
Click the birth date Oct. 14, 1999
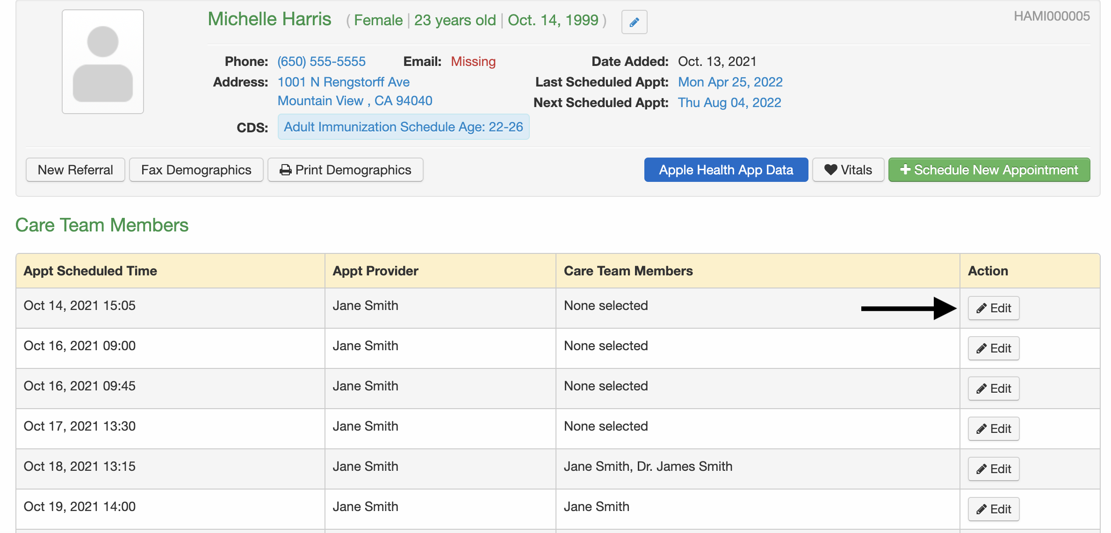click(553, 20)
